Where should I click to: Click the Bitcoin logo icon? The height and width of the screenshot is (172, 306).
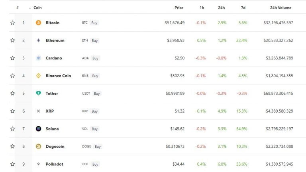point(38,23)
